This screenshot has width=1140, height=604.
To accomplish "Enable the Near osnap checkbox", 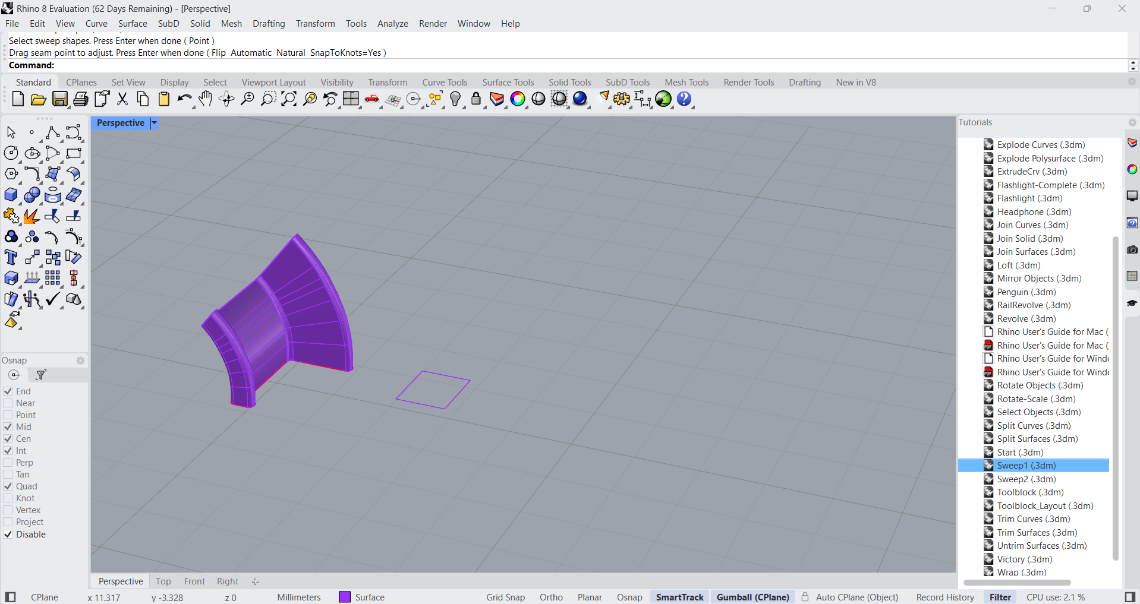I will (x=8, y=403).
